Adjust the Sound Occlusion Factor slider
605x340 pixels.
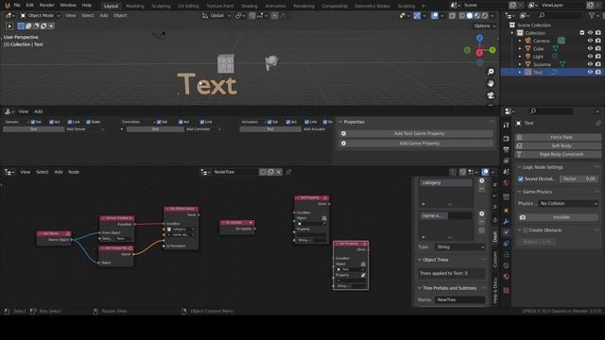pyautogui.click(x=579, y=178)
